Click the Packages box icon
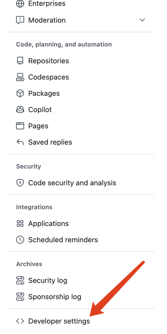This screenshot has width=167, height=334. pyautogui.click(x=20, y=93)
